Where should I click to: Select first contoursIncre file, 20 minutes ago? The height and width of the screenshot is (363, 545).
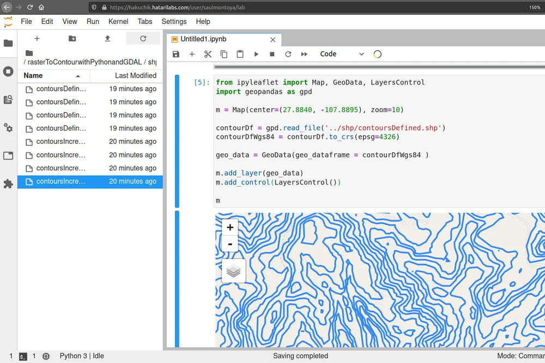(90, 142)
